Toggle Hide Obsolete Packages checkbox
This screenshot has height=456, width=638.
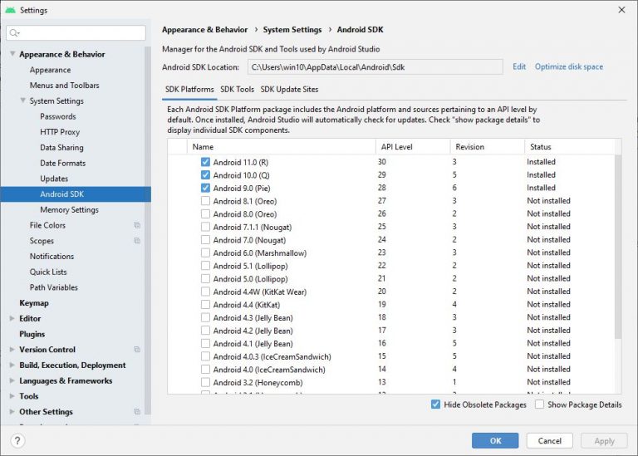pyautogui.click(x=435, y=405)
